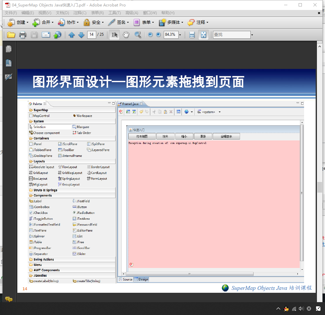This screenshot has height=315, width=325.
Task: Open the find options dropdown arrow
Action: [x=252, y=35]
